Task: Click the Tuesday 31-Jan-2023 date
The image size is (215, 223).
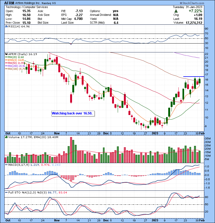Action: click(x=188, y=7)
